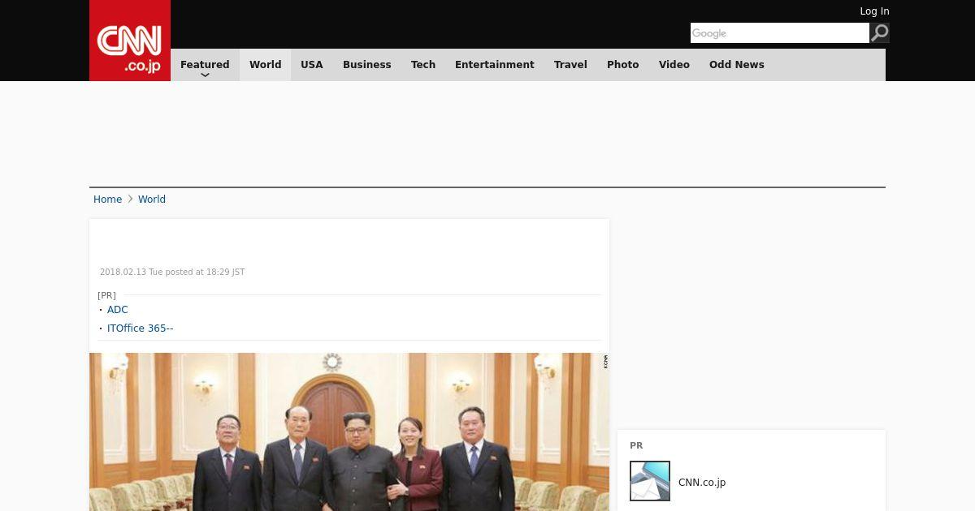Viewport: 975px width, 511px height.
Task: Expand the Featured dropdown chevron
Action: [x=205, y=75]
